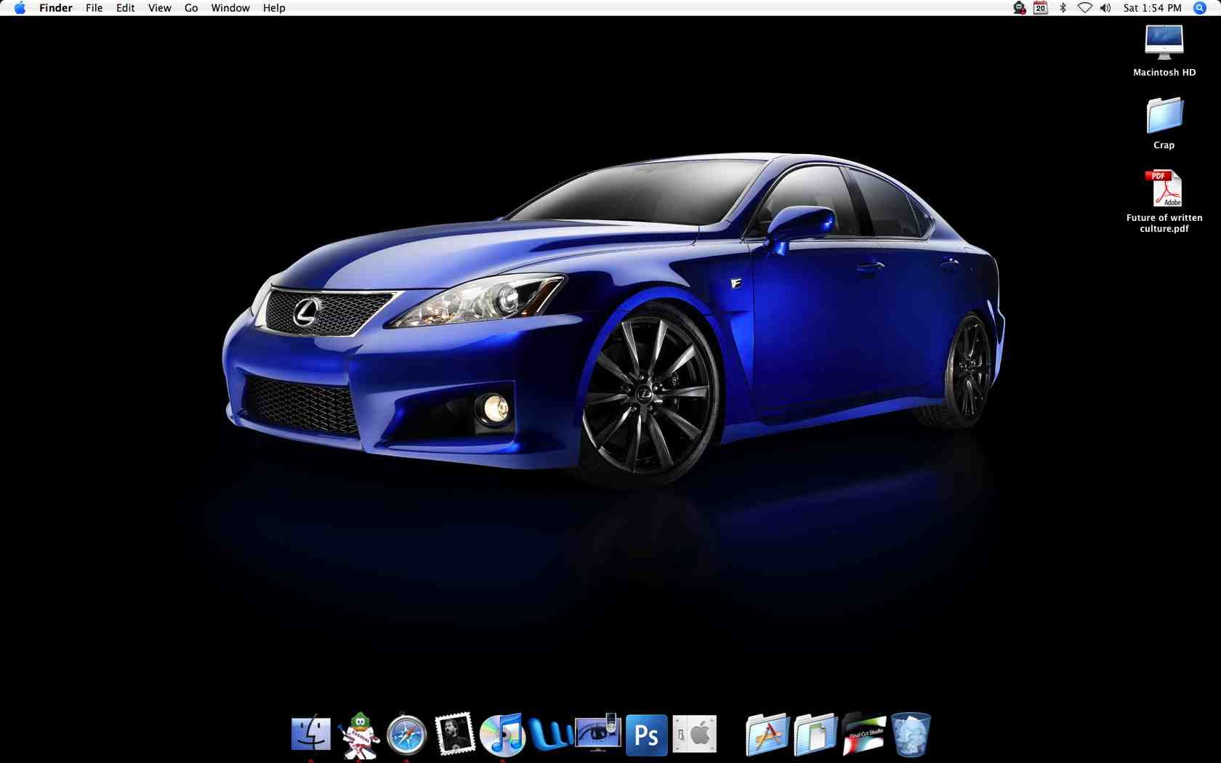The image size is (1221, 763).
Task: Click the Adium menu bar status icon
Action: [x=1019, y=8]
